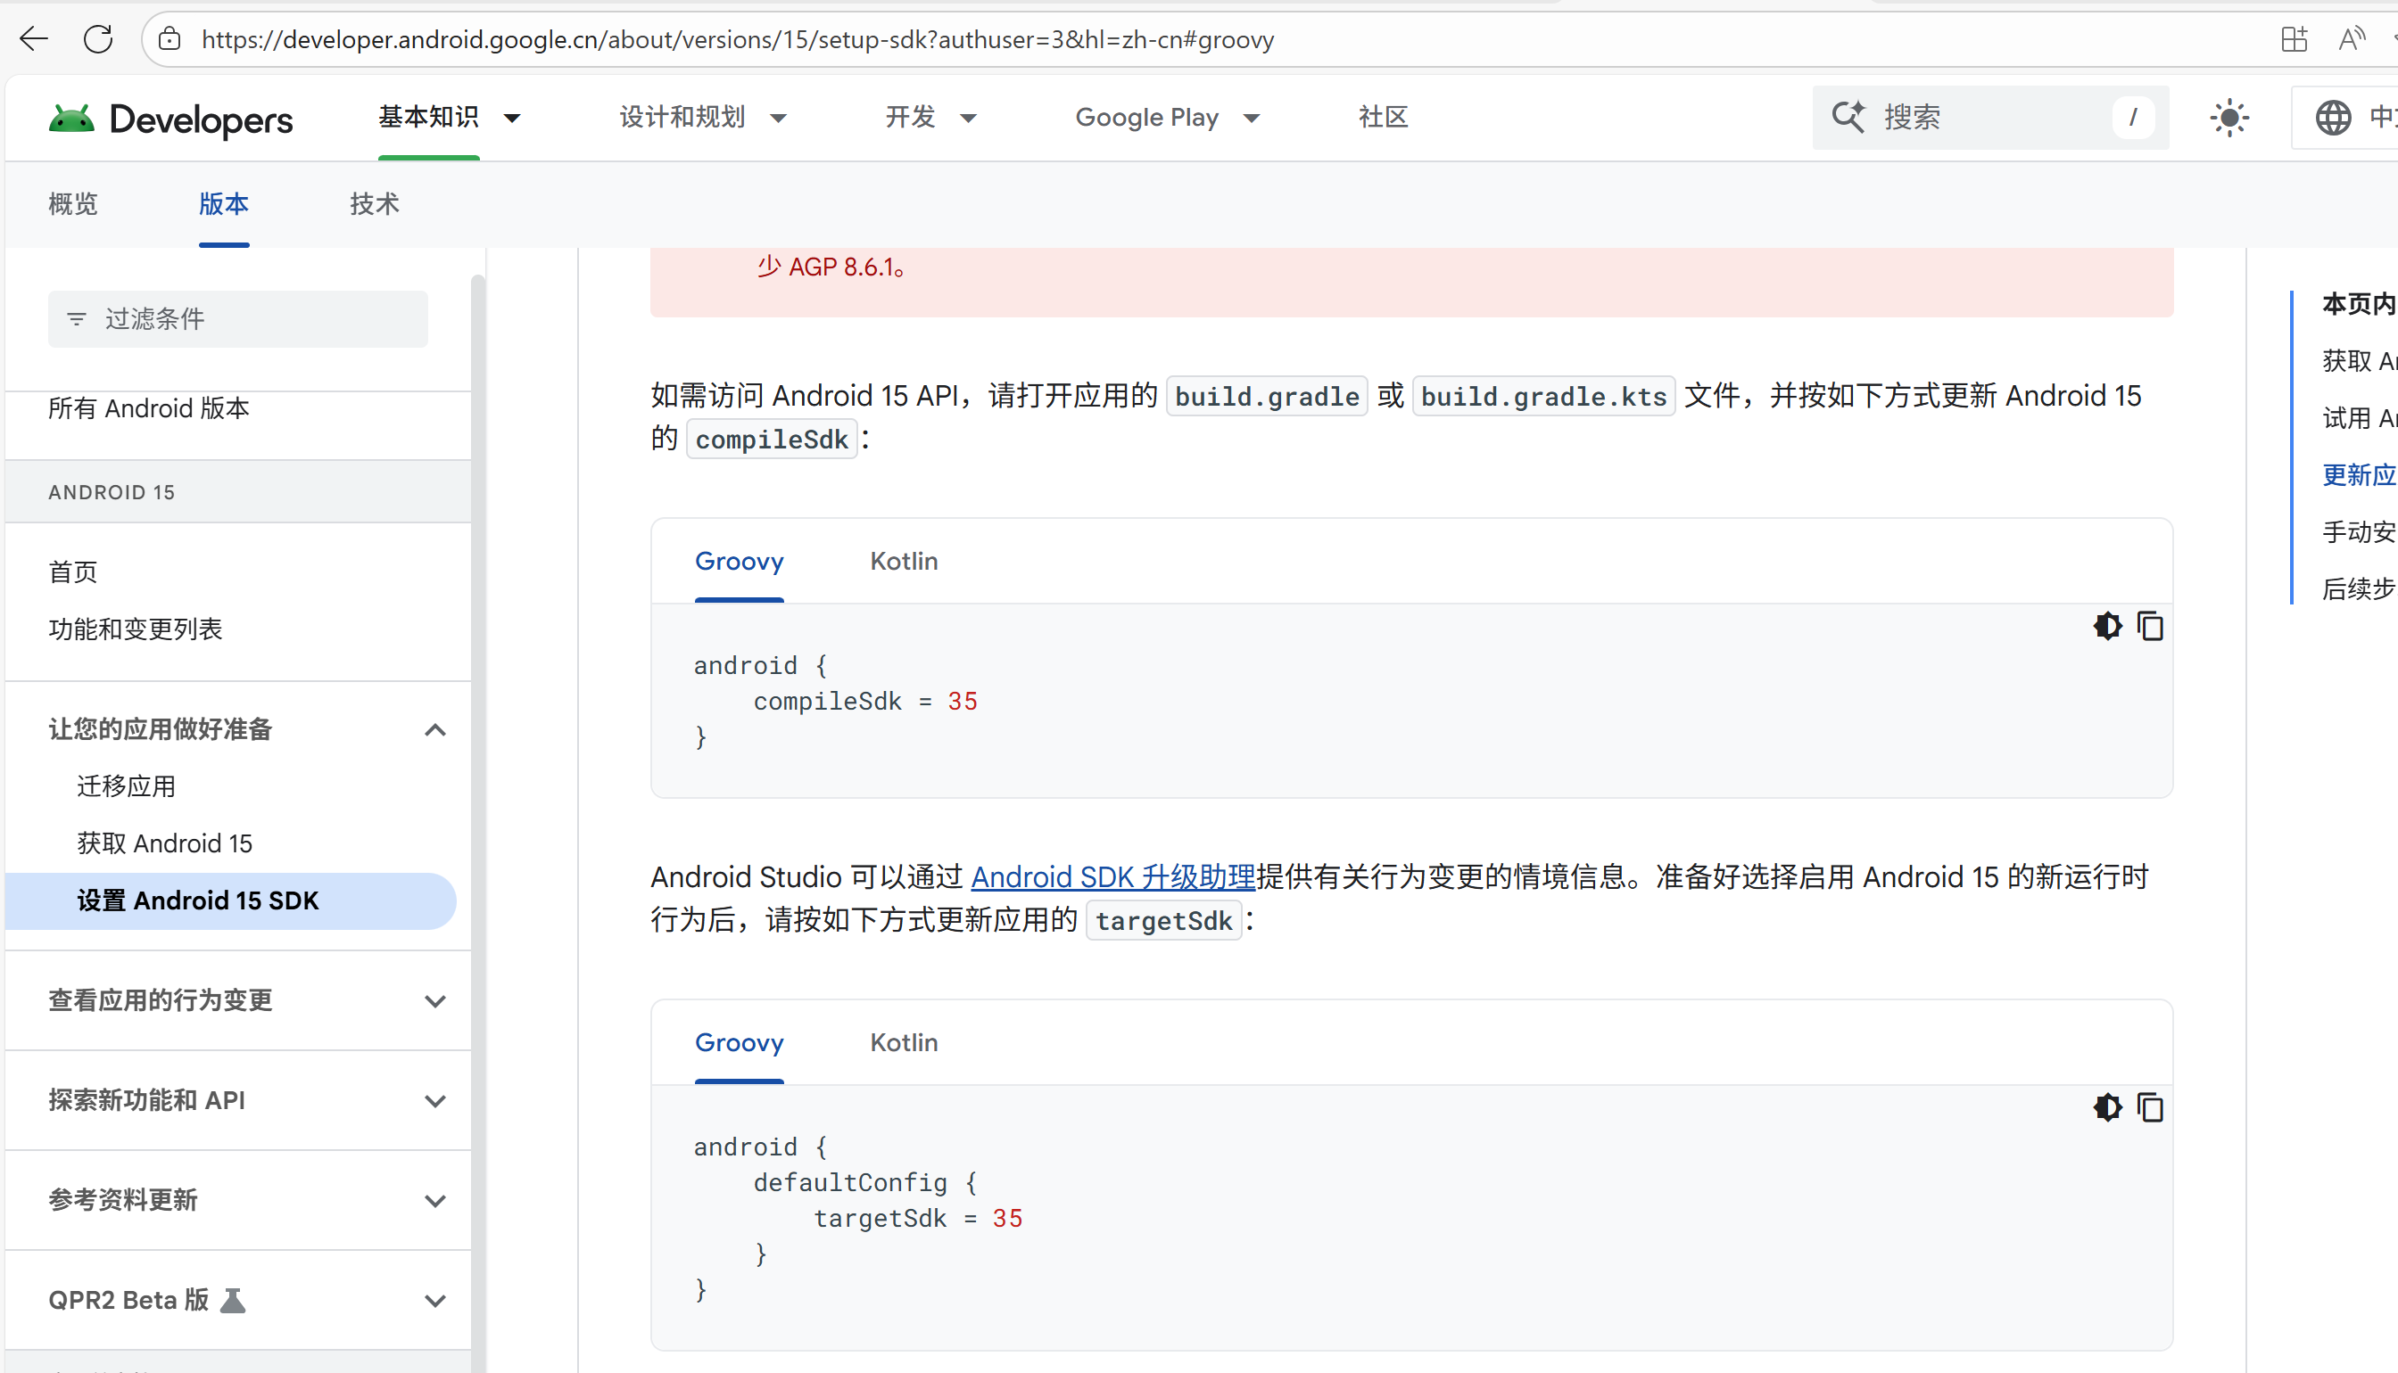2398x1373 pixels.
Task: Open 所有 Android 版本 in sidebar
Action: pyautogui.click(x=149, y=408)
